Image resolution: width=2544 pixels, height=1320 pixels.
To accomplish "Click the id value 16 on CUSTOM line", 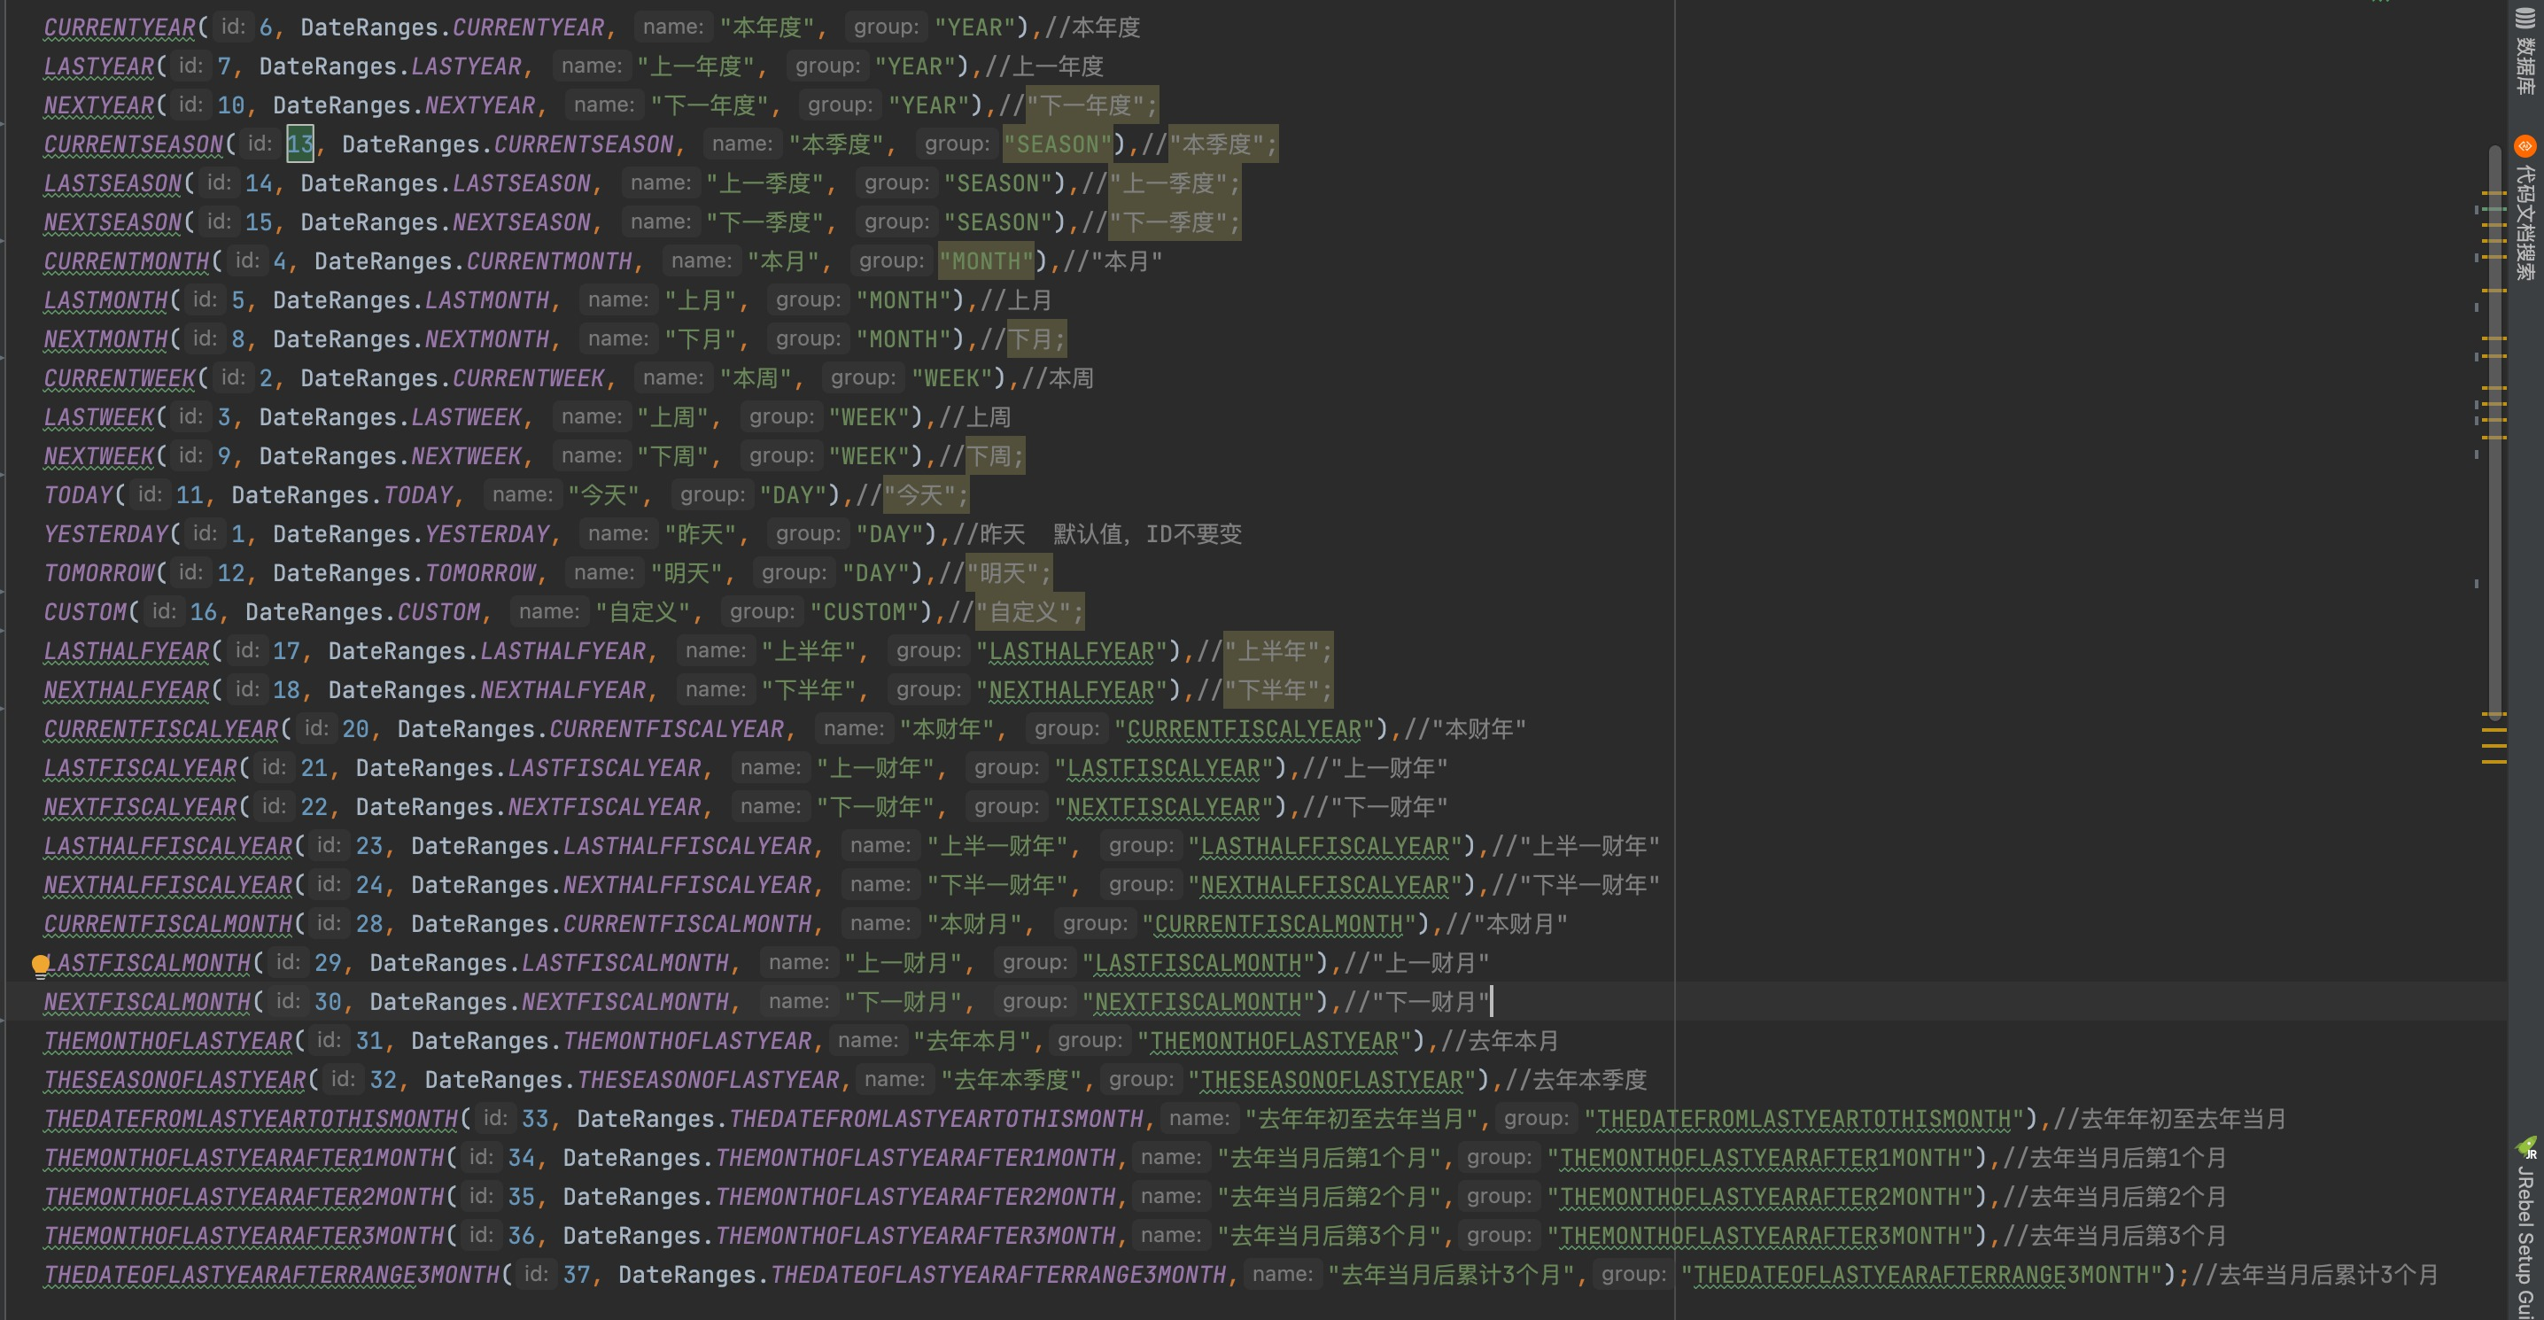I will click(x=204, y=612).
